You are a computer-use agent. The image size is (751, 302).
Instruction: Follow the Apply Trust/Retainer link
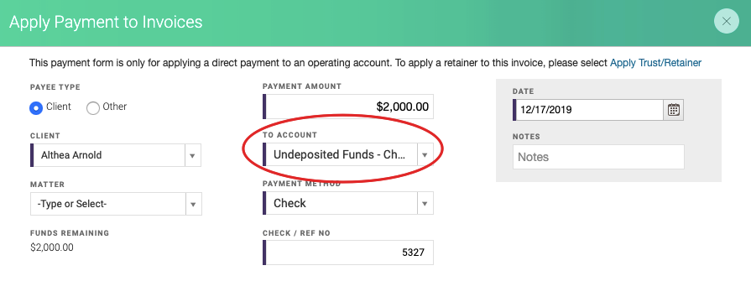[655, 63]
